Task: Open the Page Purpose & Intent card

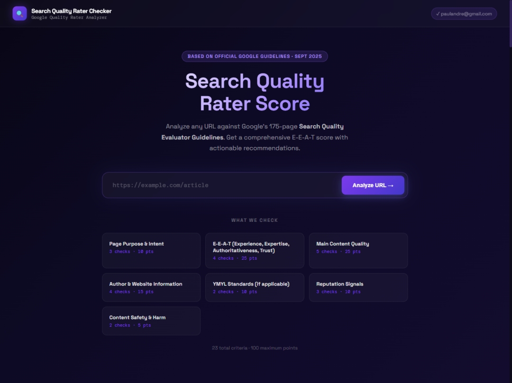Action: click(151, 250)
